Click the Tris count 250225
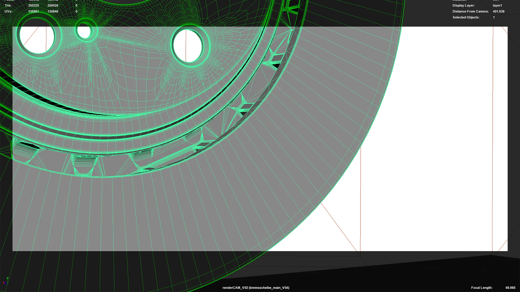Viewport: 520px width, 292px height. pos(34,5)
